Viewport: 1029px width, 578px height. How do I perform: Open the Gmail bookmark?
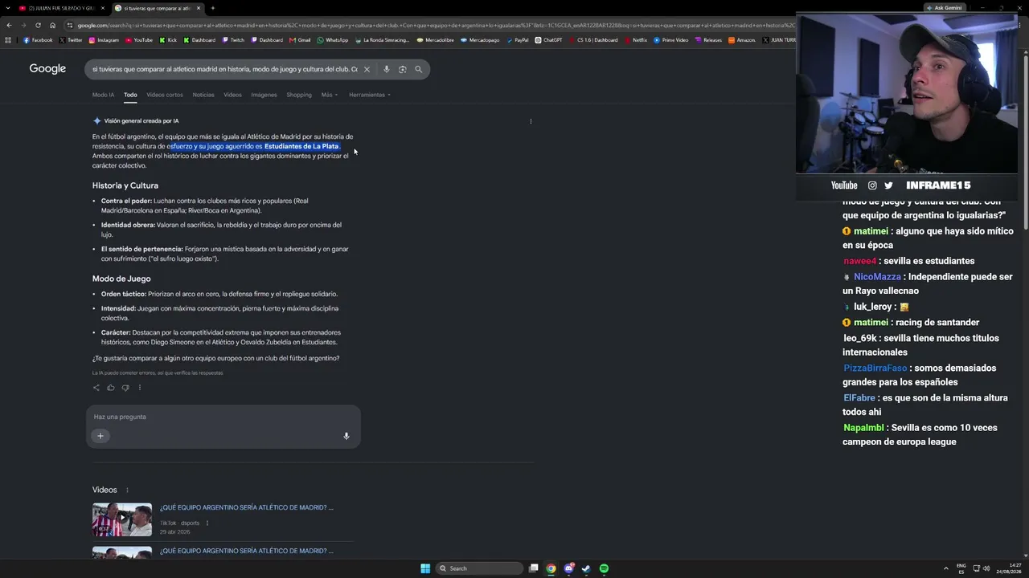point(300,40)
